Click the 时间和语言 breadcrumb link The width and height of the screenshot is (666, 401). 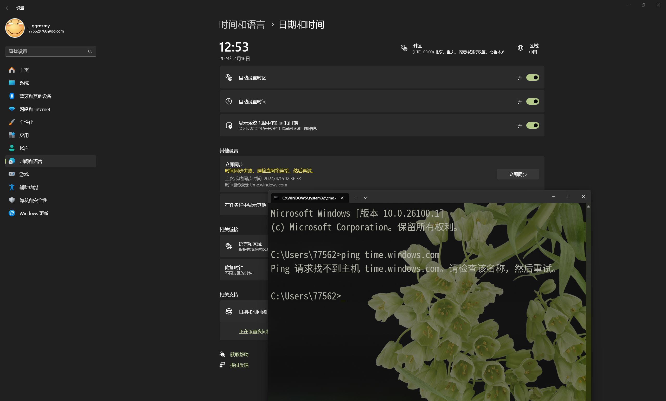(x=242, y=24)
